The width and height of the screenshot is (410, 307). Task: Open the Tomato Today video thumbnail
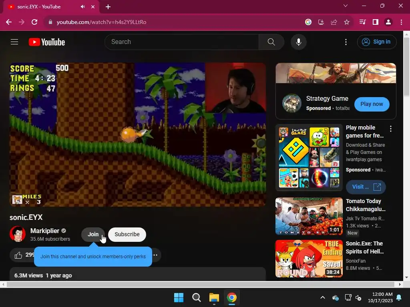coord(309,216)
